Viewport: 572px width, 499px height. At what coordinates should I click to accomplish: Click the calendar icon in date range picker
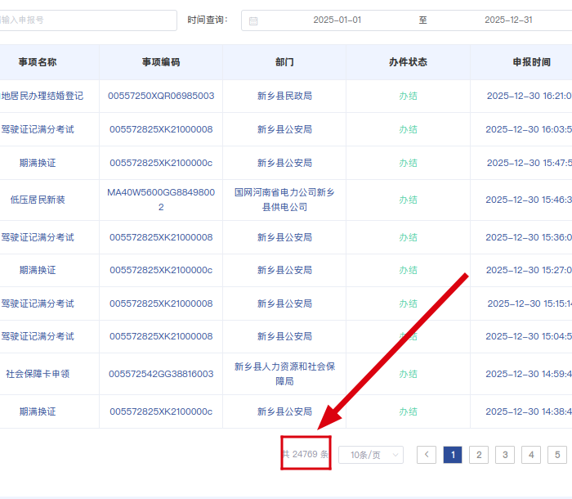coord(253,20)
